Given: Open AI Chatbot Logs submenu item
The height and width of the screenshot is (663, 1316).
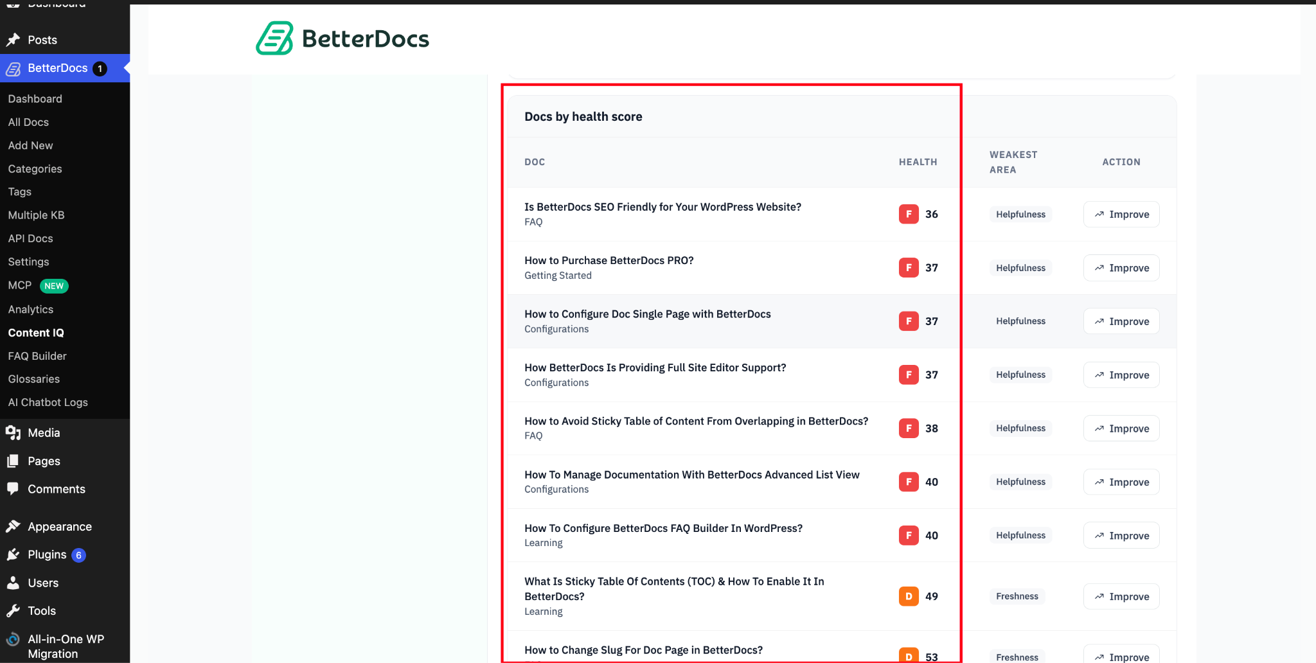Looking at the screenshot, I should 48,402.
